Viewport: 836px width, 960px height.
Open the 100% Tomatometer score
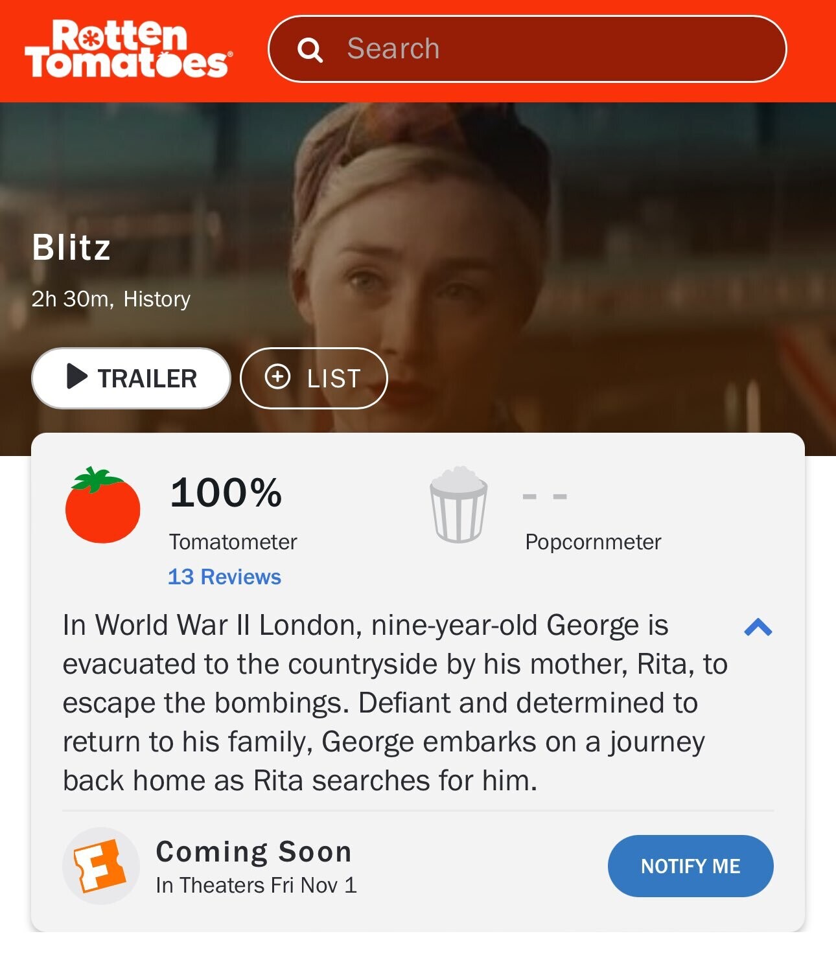point(226,492)
